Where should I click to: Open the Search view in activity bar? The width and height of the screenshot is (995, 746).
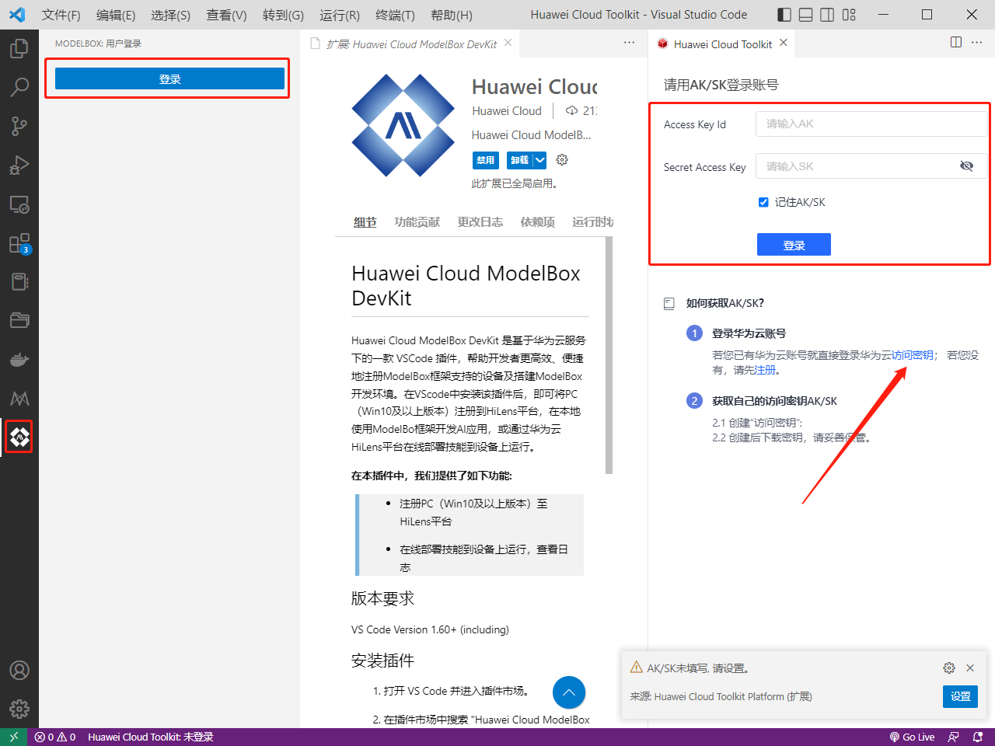click(19, 88)
